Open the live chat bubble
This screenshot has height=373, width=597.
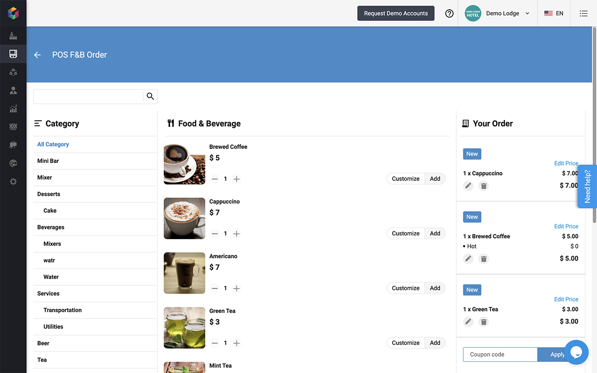click(576, 352)
